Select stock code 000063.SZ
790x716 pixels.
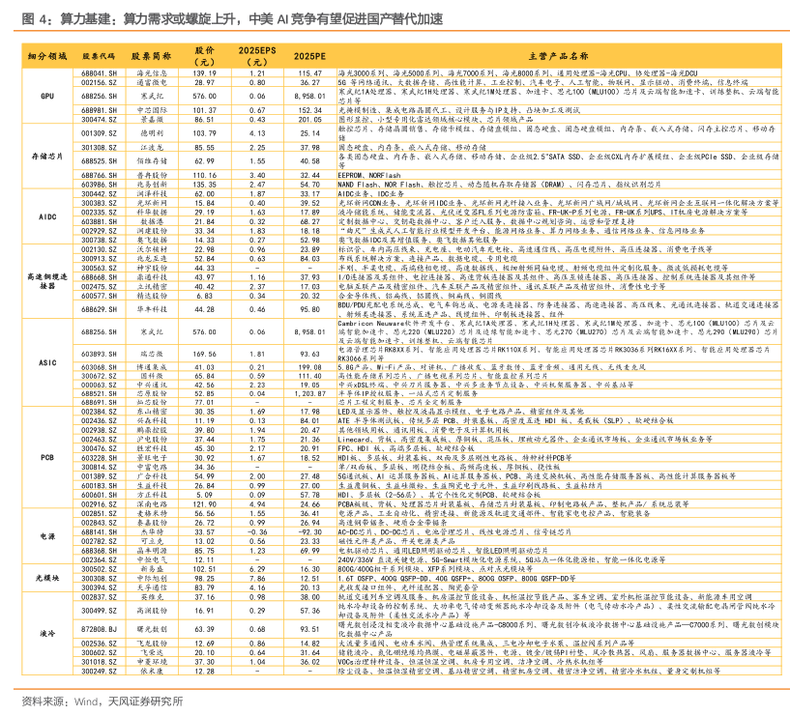pos(99,385)
